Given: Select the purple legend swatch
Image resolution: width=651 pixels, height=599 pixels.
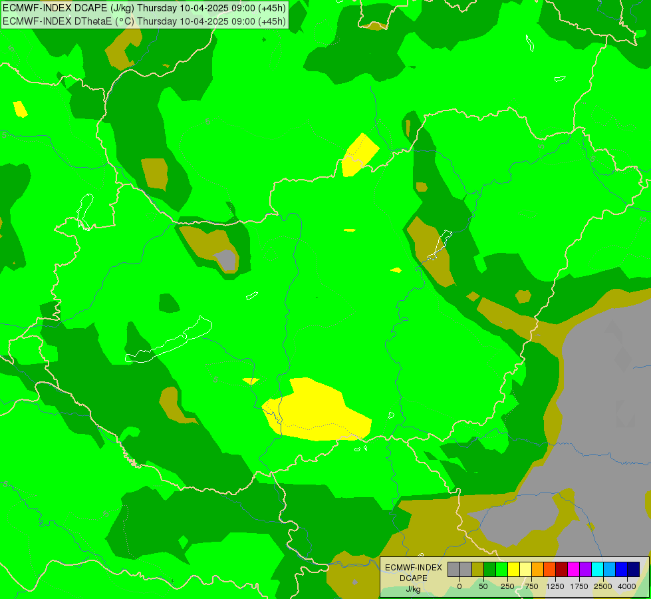Looking at the screenshot, I should point(585,569).
